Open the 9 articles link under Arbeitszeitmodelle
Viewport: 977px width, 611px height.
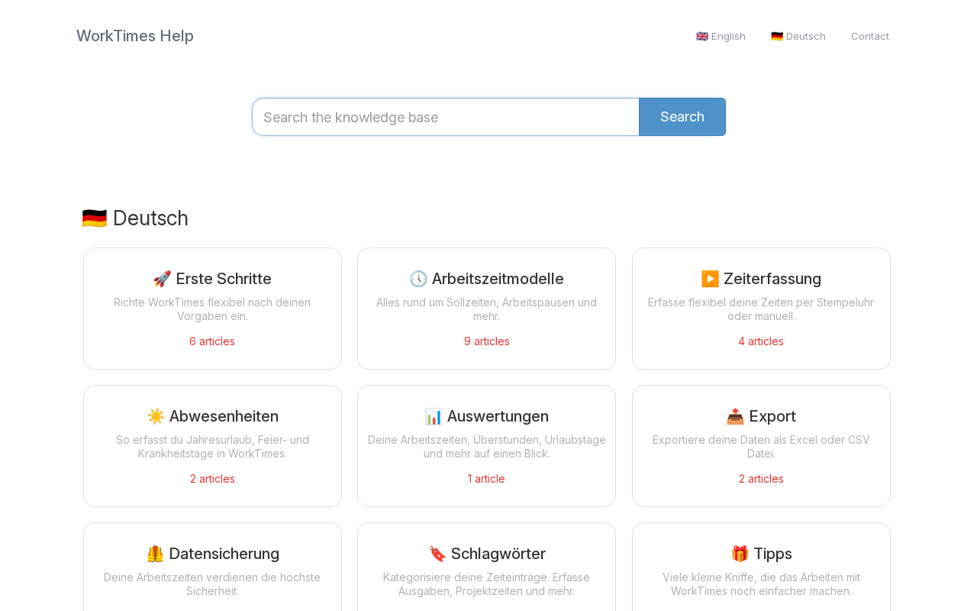click(x=486, y=341)
